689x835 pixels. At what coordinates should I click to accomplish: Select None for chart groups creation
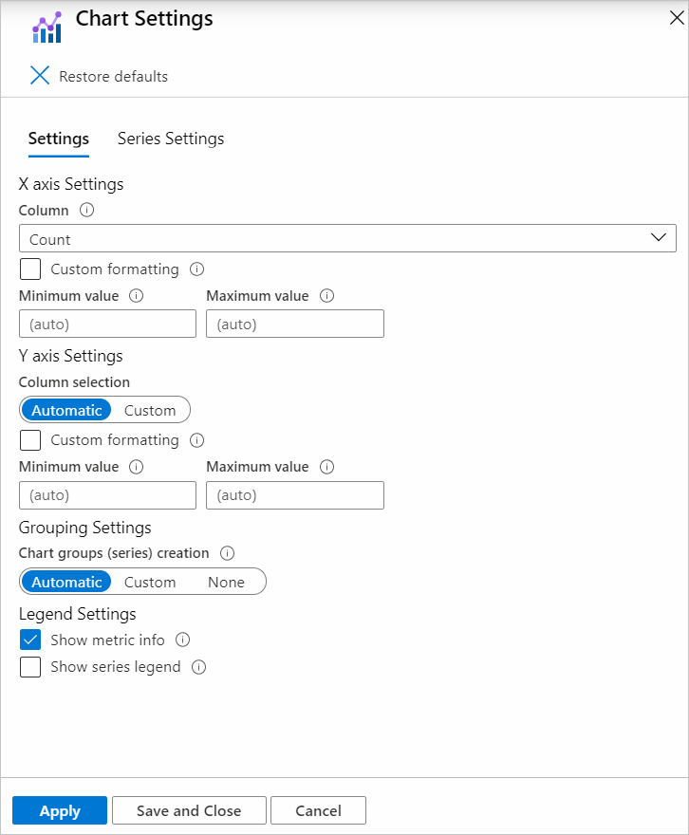pos(226,582)
